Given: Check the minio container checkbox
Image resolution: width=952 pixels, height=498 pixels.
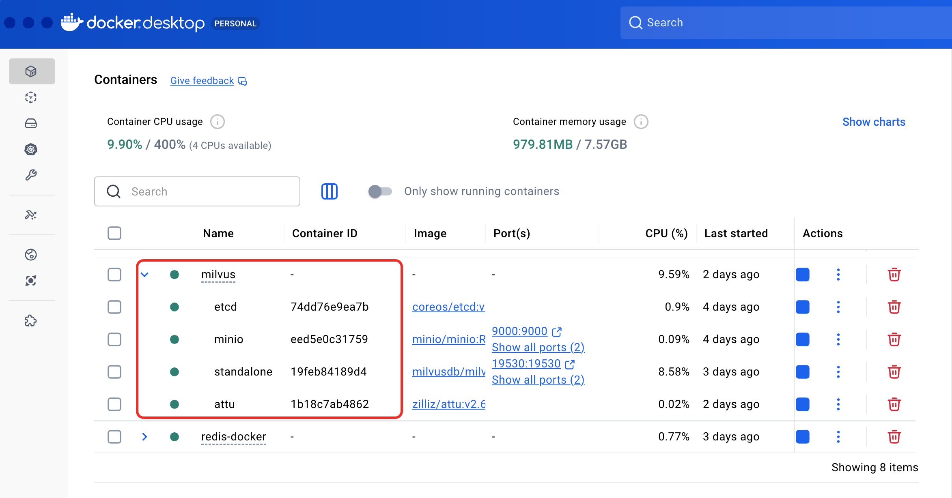Looking at the screenshot, I should click(x=114, y=339).
